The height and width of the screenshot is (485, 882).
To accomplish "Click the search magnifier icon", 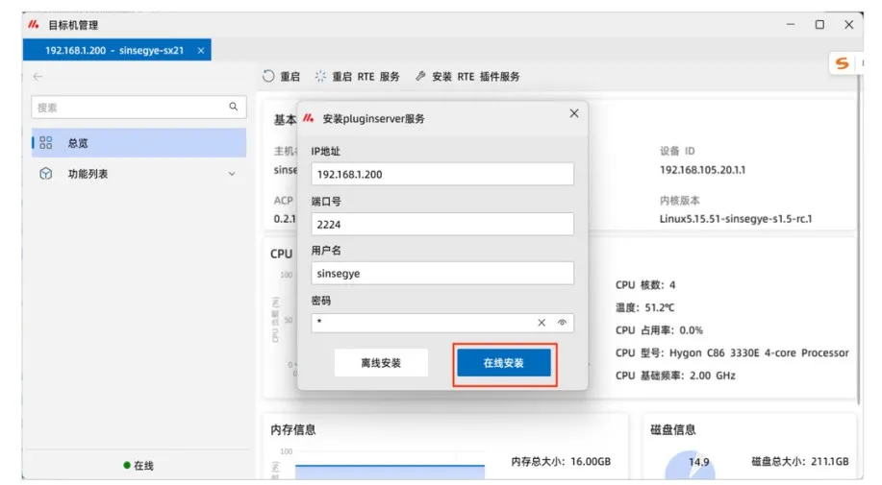I will [x=234, y=107].
